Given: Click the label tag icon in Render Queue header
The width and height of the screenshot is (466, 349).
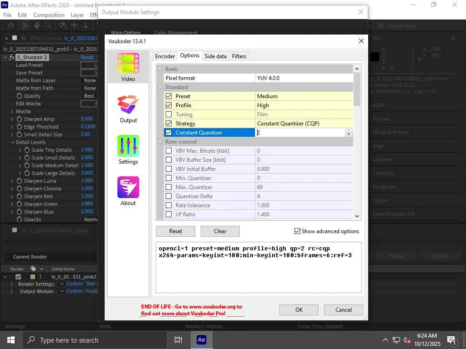Looking at the screenshot, I should [x=33, y=269].
